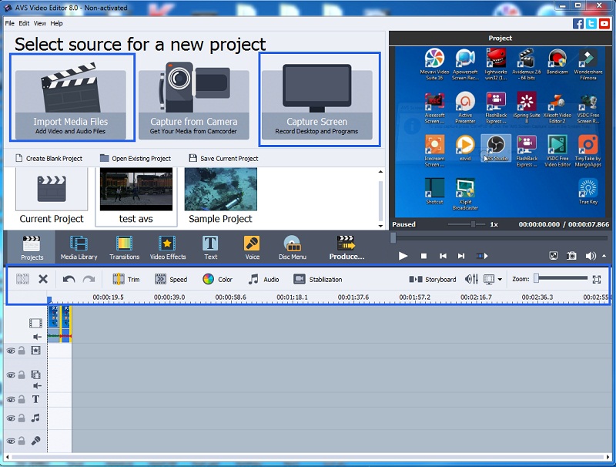616x467 pixels.
Task: Switch timeline to Storyboard mode
Action: point(435,279)
